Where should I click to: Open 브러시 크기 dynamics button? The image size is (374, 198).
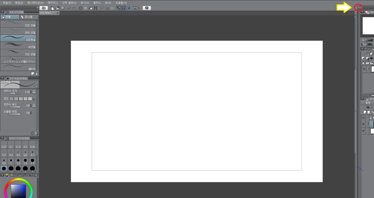[x=34, y=92]
